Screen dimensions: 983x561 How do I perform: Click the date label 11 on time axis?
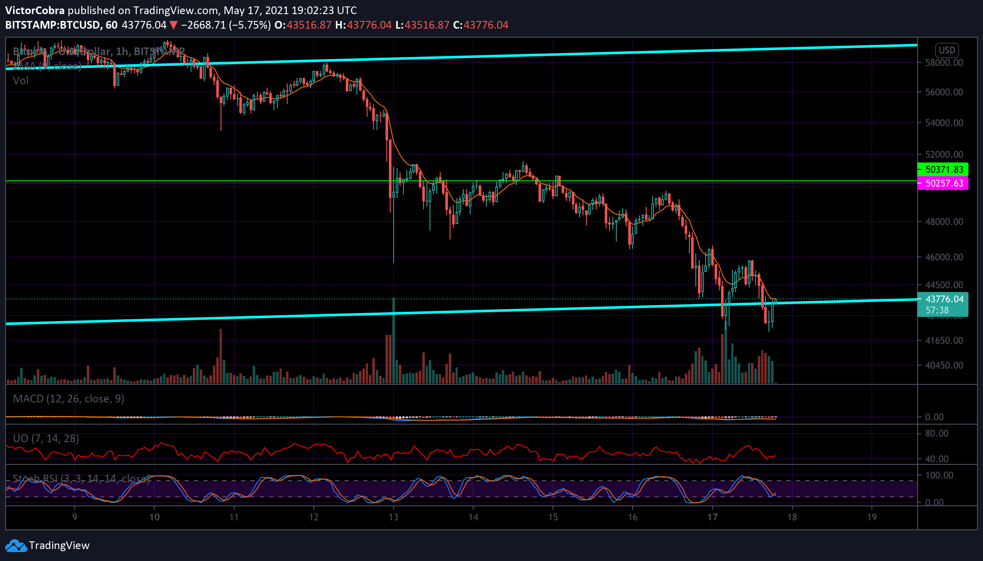[x=234, y=517]
